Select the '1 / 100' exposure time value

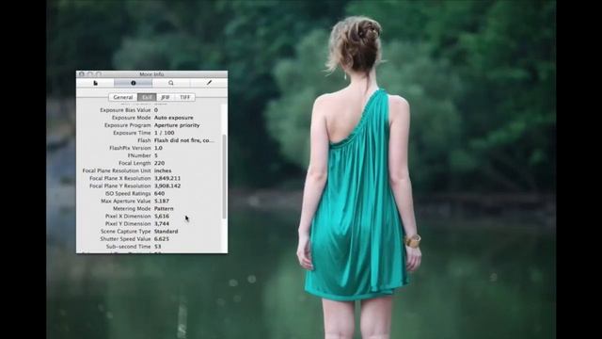tap(164, 133)
